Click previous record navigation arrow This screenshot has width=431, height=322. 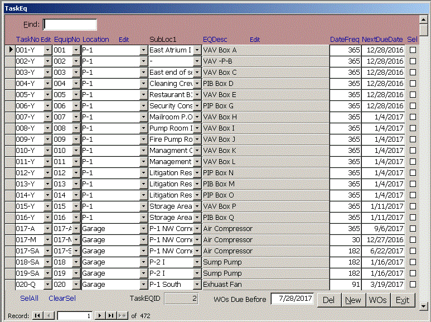[x=47, y=316]
